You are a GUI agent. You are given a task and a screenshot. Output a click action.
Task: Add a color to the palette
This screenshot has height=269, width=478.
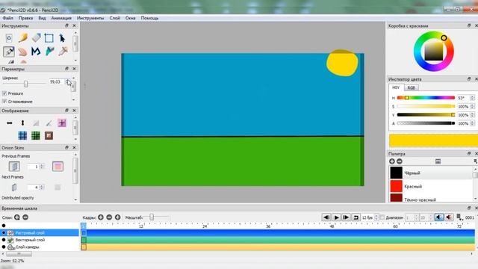point(391,161)
